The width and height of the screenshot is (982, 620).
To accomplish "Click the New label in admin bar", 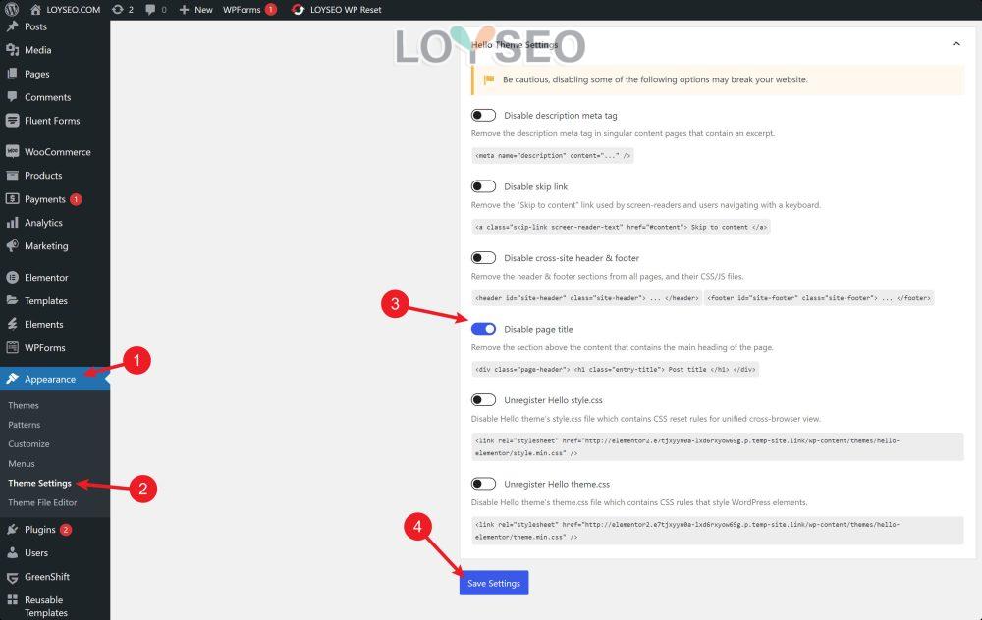I will click(203, 10).
